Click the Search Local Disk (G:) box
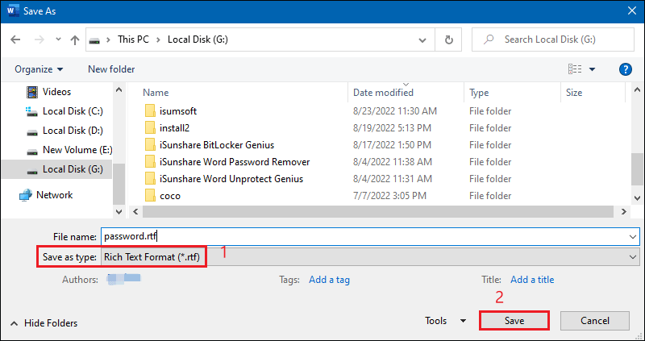 pyautogui.click(x=553, y=40)
